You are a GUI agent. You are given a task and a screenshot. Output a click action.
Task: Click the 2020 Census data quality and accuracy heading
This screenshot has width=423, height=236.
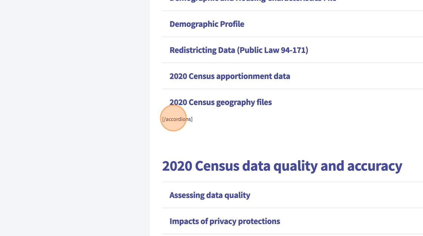[x=282, y=166]
